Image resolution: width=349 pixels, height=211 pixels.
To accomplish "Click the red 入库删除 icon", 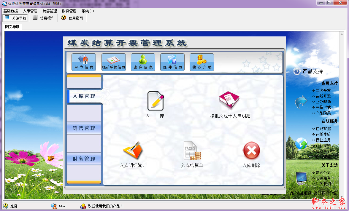I will coord(251,151).
